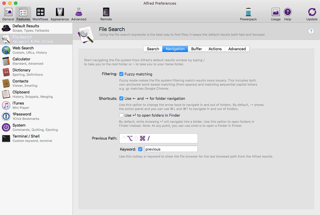
Task: Uncheck the previous keyword checkbox
Action: click(140, 149)
